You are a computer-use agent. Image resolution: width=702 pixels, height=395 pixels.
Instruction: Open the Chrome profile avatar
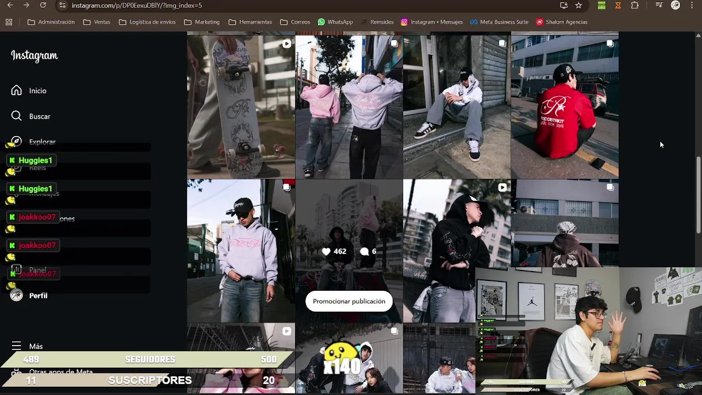click(x=676, y=5)
